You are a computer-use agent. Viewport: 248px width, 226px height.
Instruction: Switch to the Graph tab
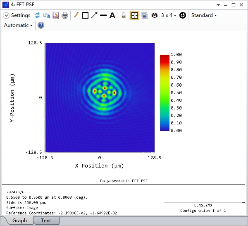(x=19, y=221)
